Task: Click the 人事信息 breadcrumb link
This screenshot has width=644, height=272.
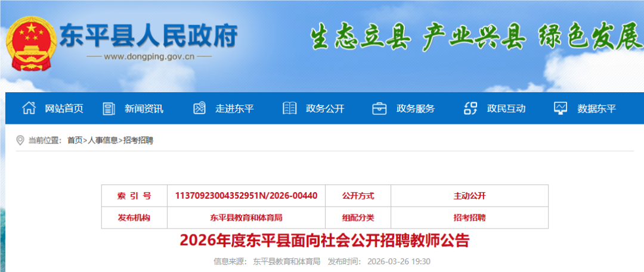Action: (x=103, y=140)
